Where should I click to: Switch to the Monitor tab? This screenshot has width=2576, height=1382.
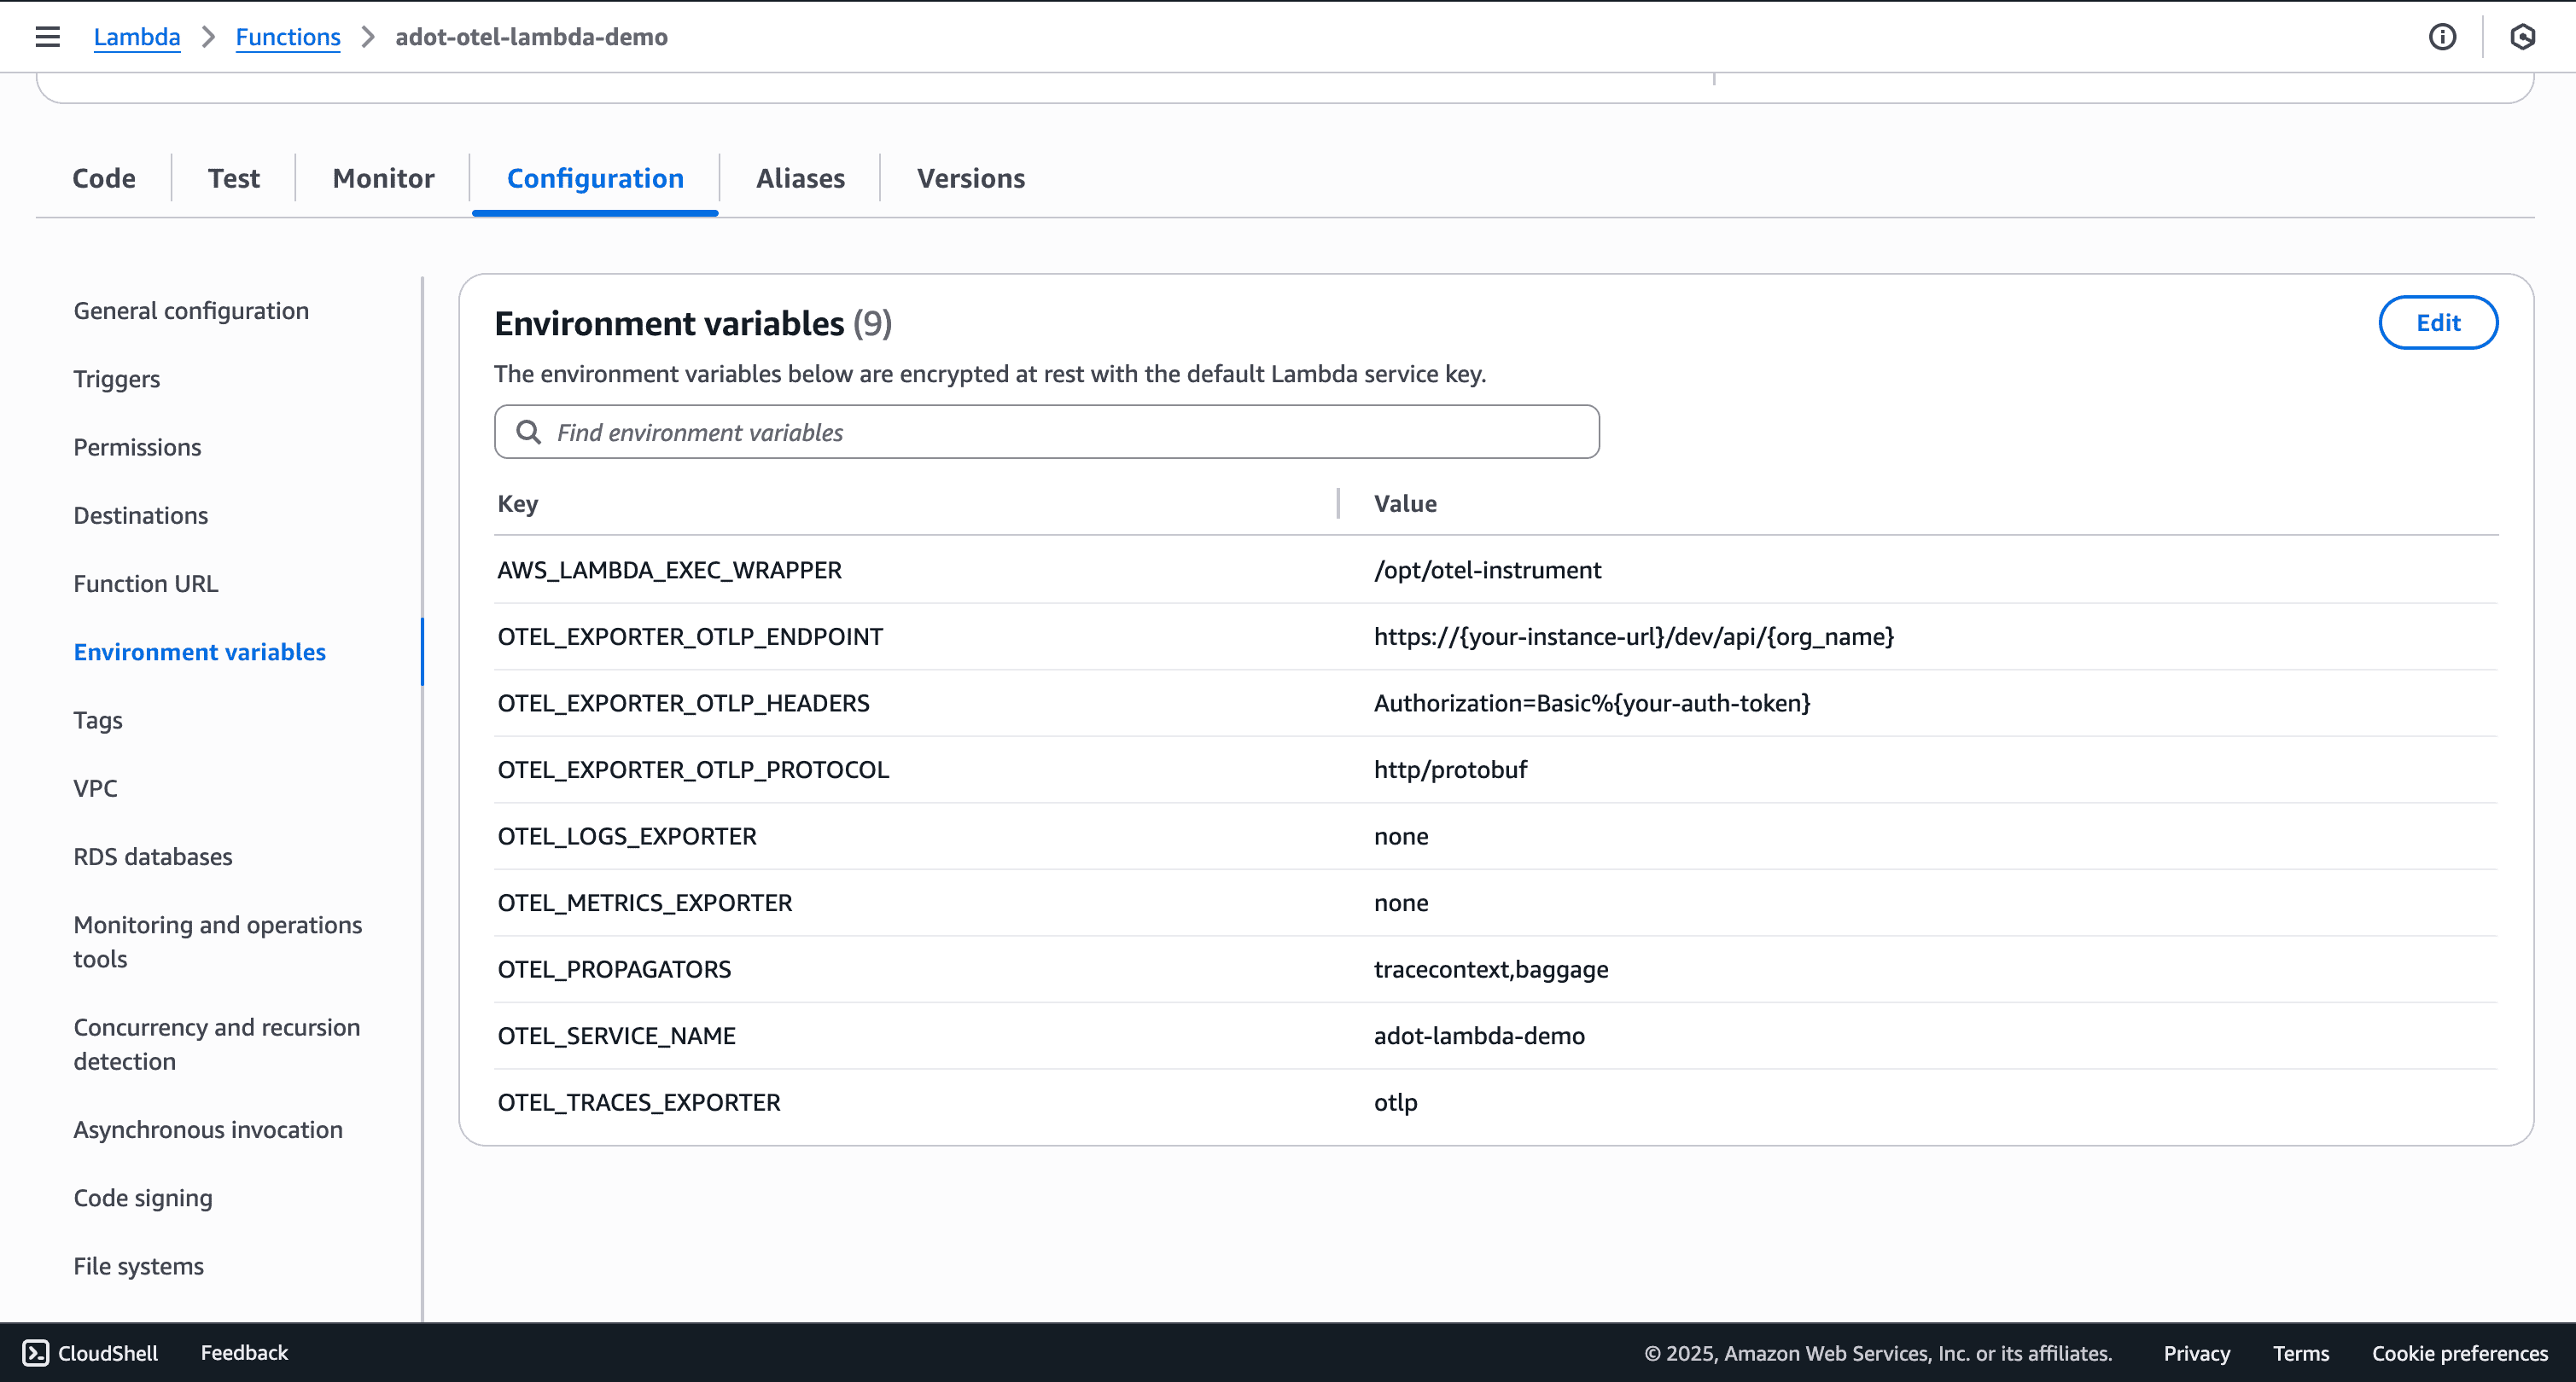[x=382, y=178]
